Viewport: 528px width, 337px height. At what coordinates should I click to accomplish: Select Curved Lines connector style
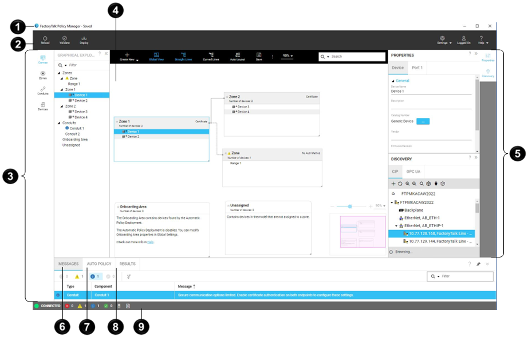pos(211,57)
